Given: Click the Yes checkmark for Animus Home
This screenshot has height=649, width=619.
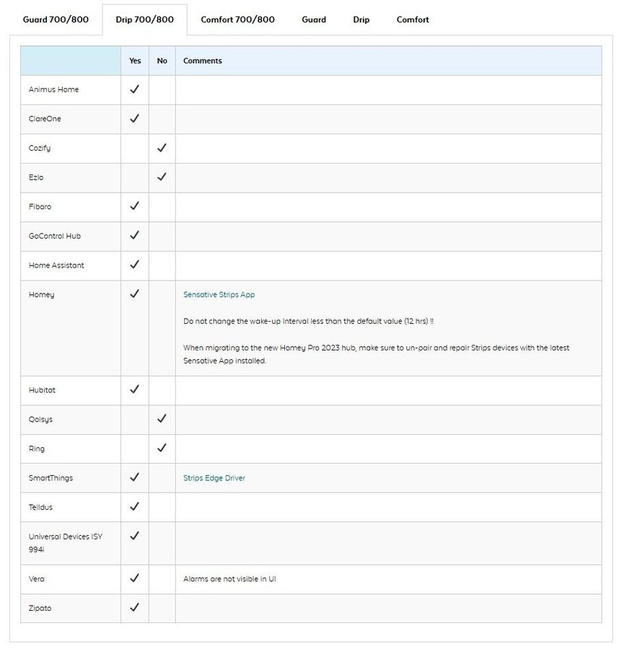Looking at the screenshot, I should (134, 89).
